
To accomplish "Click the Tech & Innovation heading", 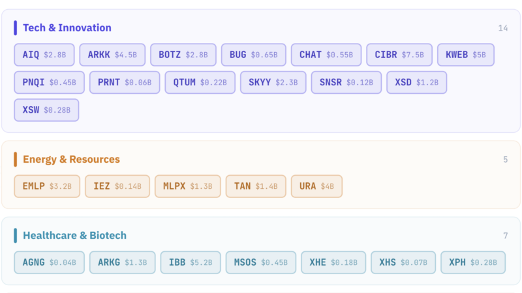I will [67, 28].
